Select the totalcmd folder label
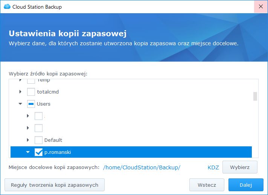Viewport: 268px width, 195px height. coord(48,92)
